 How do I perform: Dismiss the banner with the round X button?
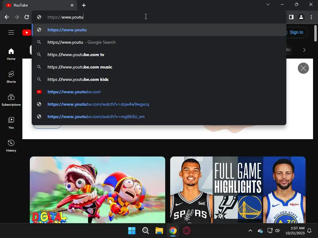click(x=303, y=68)
